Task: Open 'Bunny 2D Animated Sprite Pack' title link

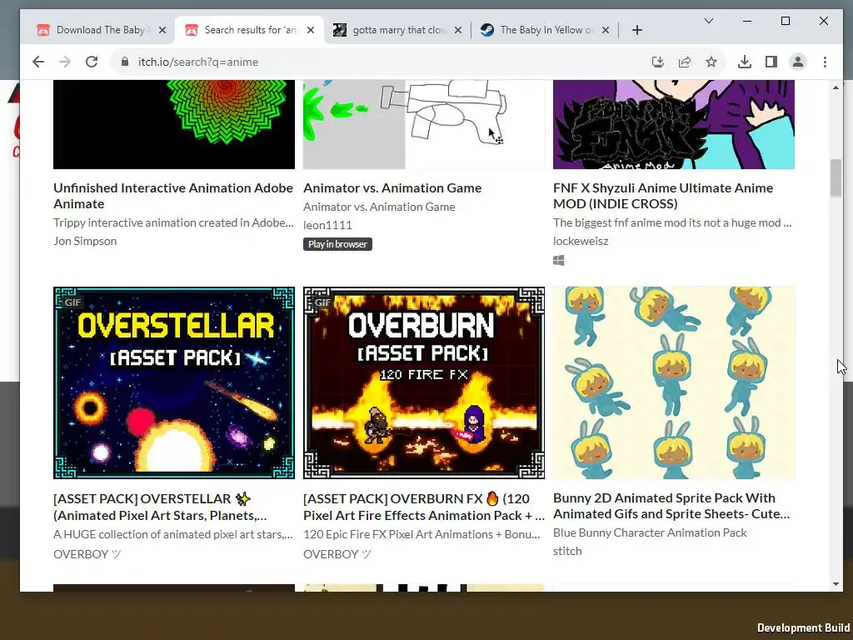Action: pyautogui.click(x=671, y=506)
